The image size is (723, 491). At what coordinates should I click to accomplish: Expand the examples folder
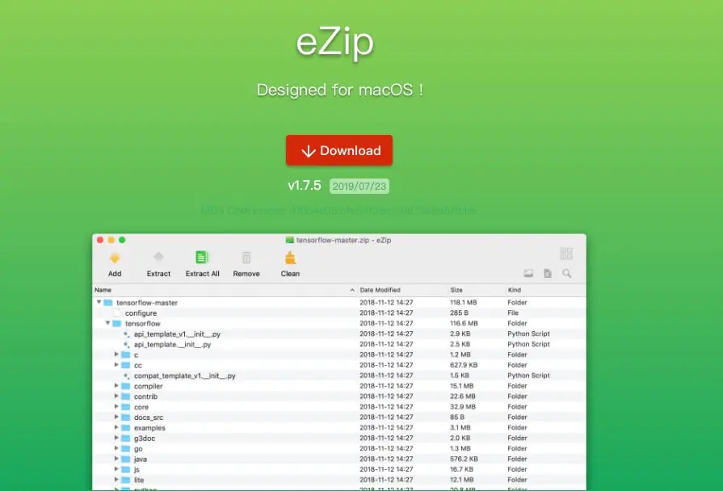(116, 427)
